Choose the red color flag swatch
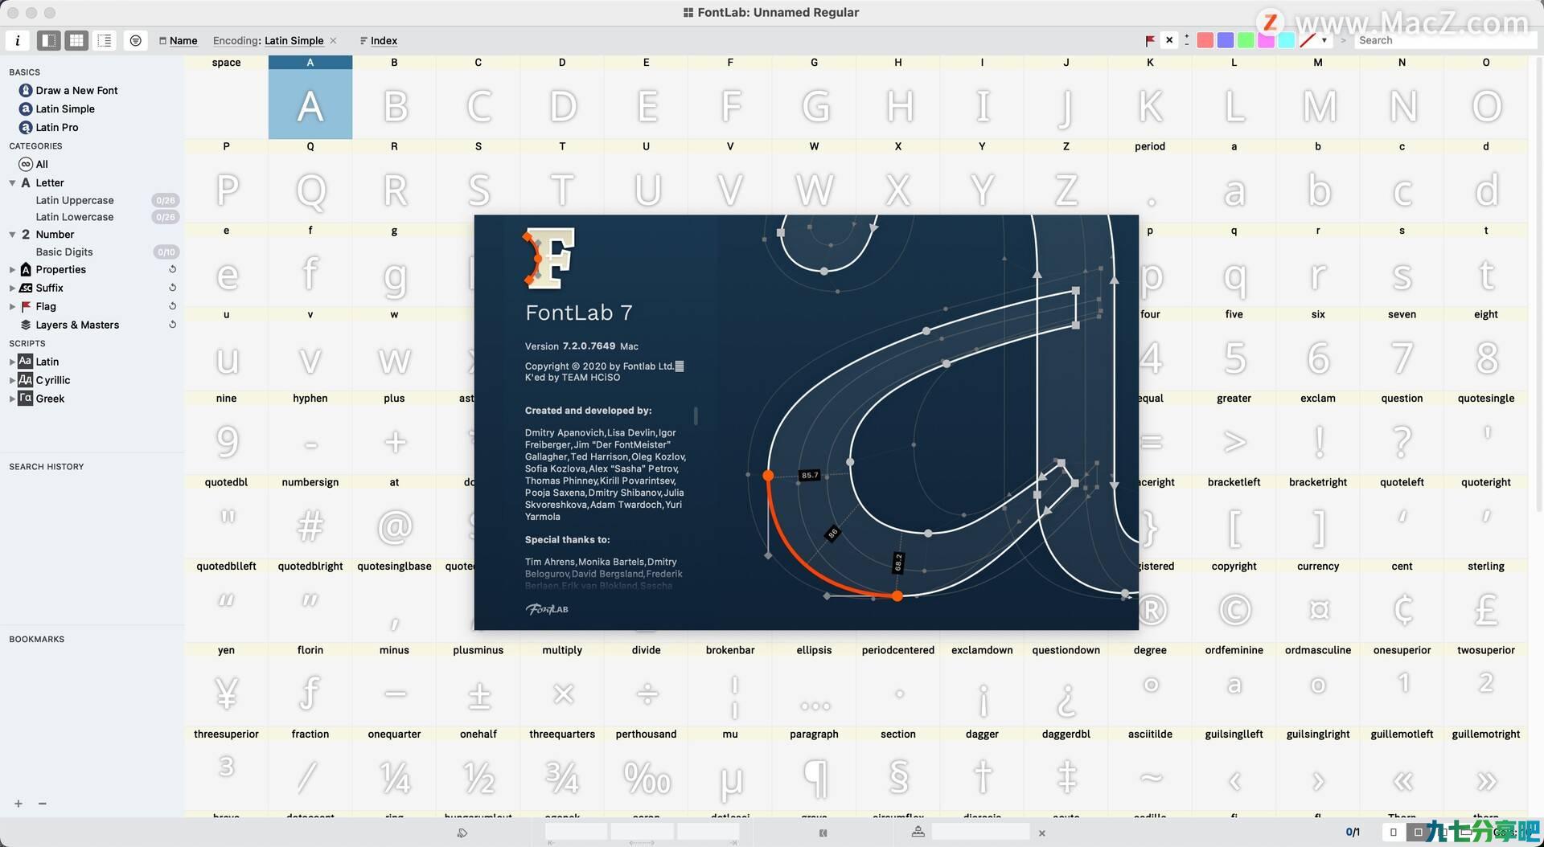The width and height of the screenshot is (1544, 847). coord(1205,40)
